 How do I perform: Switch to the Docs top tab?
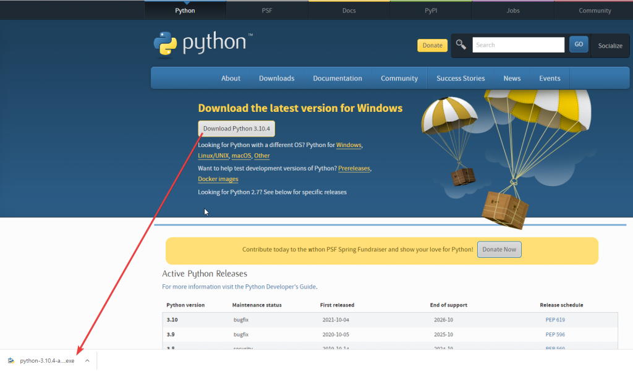(349, 11)
